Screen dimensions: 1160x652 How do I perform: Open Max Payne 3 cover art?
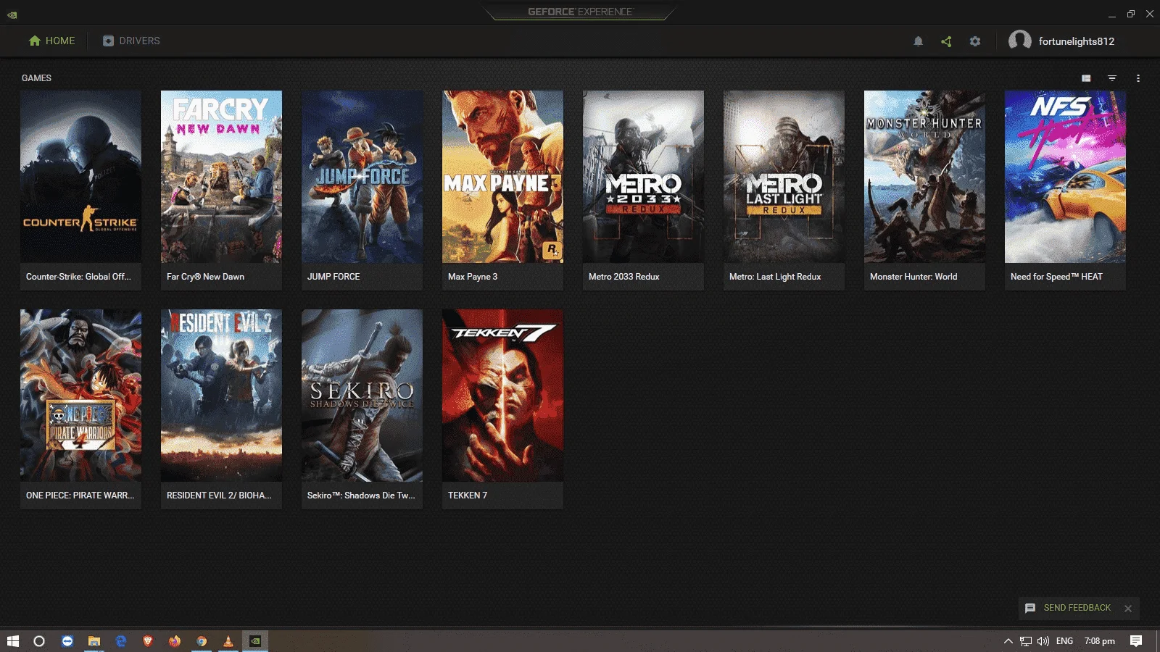[x=502, y=176]
